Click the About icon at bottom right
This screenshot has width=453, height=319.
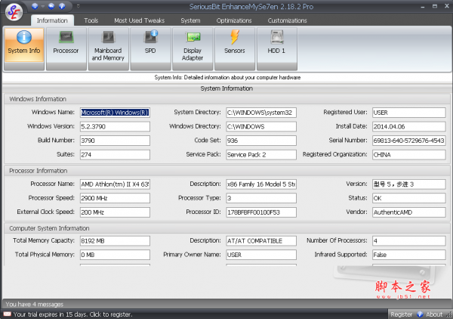tap(420, 314)
